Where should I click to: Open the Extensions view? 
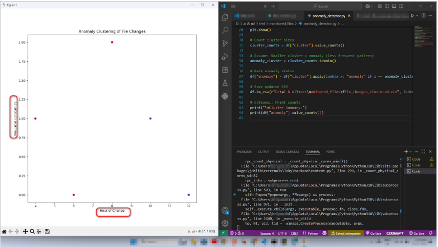point(225,69)
